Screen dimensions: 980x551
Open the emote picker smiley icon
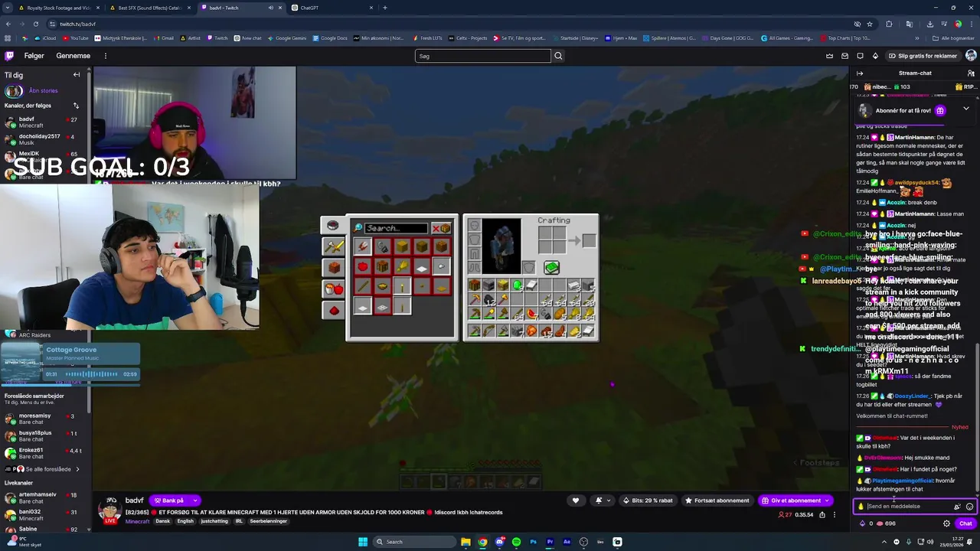[969, 507]
